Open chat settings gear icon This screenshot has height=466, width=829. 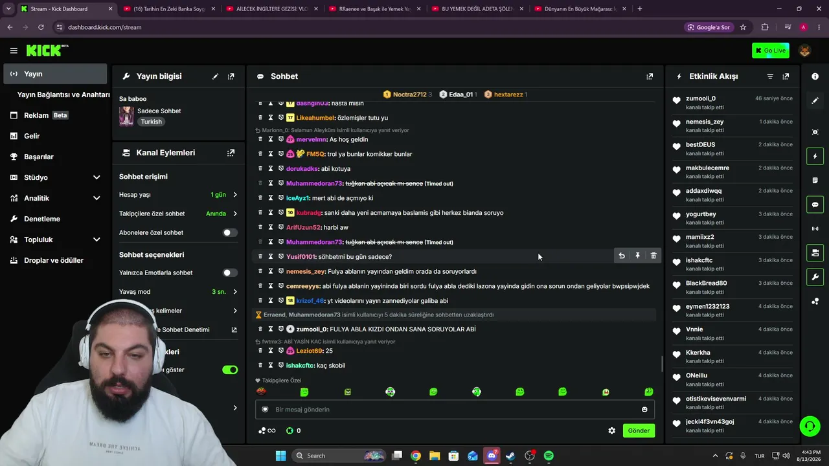(611, 430)
